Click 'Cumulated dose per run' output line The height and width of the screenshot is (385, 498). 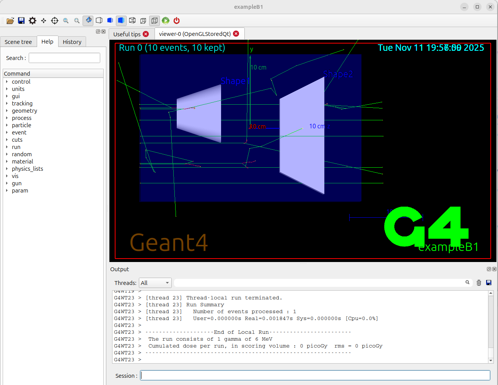tap(265, 346)
